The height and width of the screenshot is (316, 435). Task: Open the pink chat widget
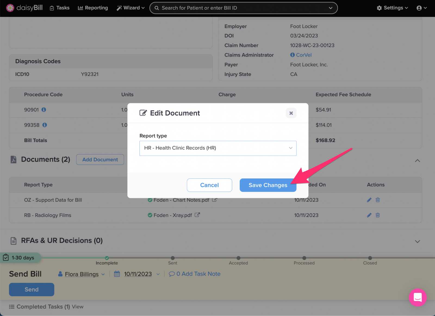coord(418,297)
